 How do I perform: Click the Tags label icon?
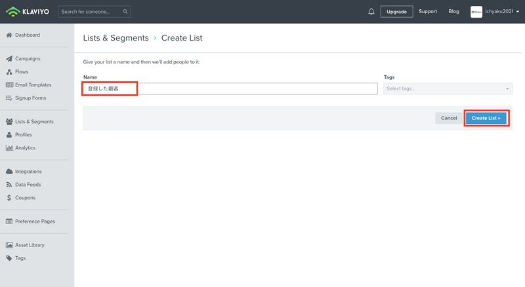tap(9, 258)
